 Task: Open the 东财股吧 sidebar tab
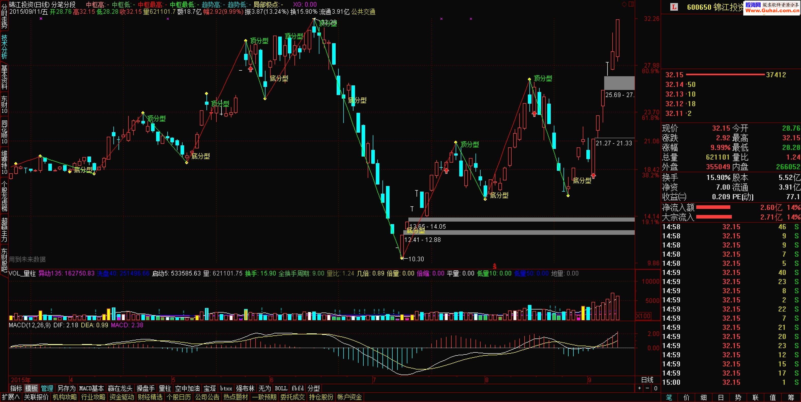(4, 260)
